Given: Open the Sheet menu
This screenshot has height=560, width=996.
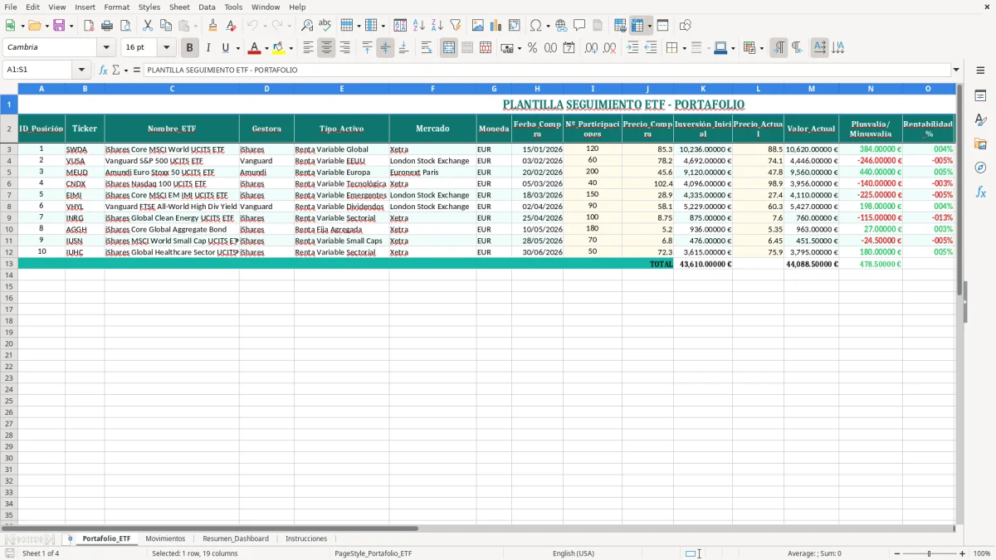Looking at the screenshot, I should (x=179, y=7).
